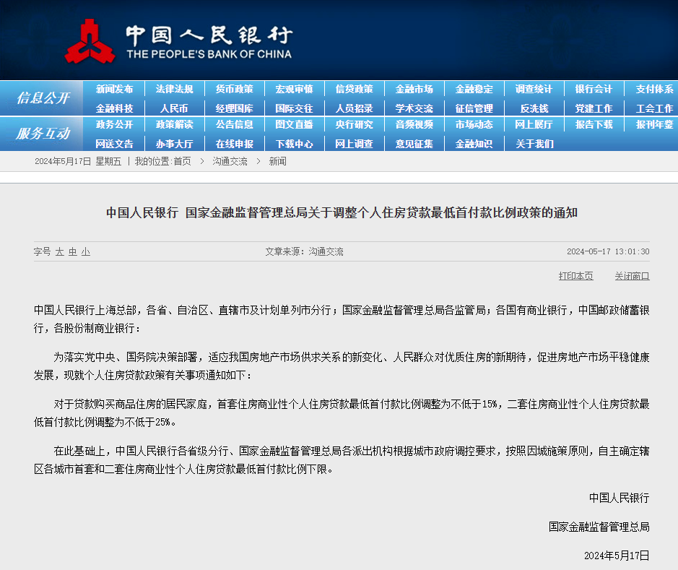The width and height of the screenshot is (678, 570).
Task: Open 工会工作 menu item
Action: [654, 108]
